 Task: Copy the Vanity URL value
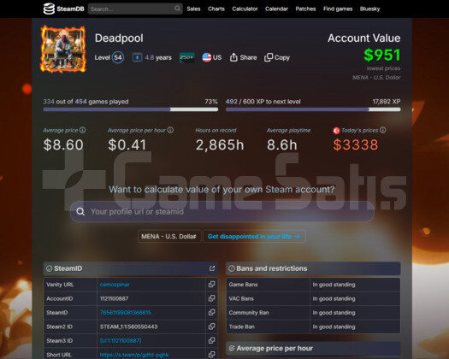tap(211, 285)
